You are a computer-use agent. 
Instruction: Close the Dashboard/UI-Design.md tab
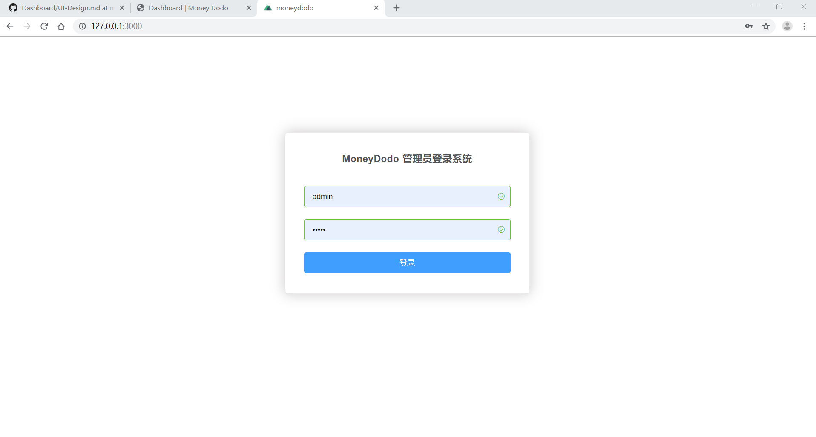pos(122,8)
